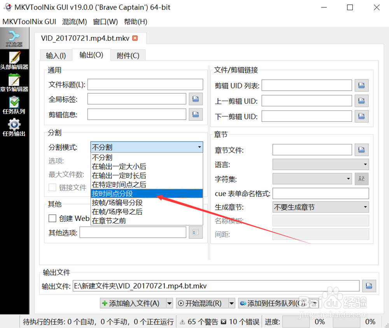Browse for segment info file
The height and width of the screenshot is (328, 389).
click(x=196, y=114)
